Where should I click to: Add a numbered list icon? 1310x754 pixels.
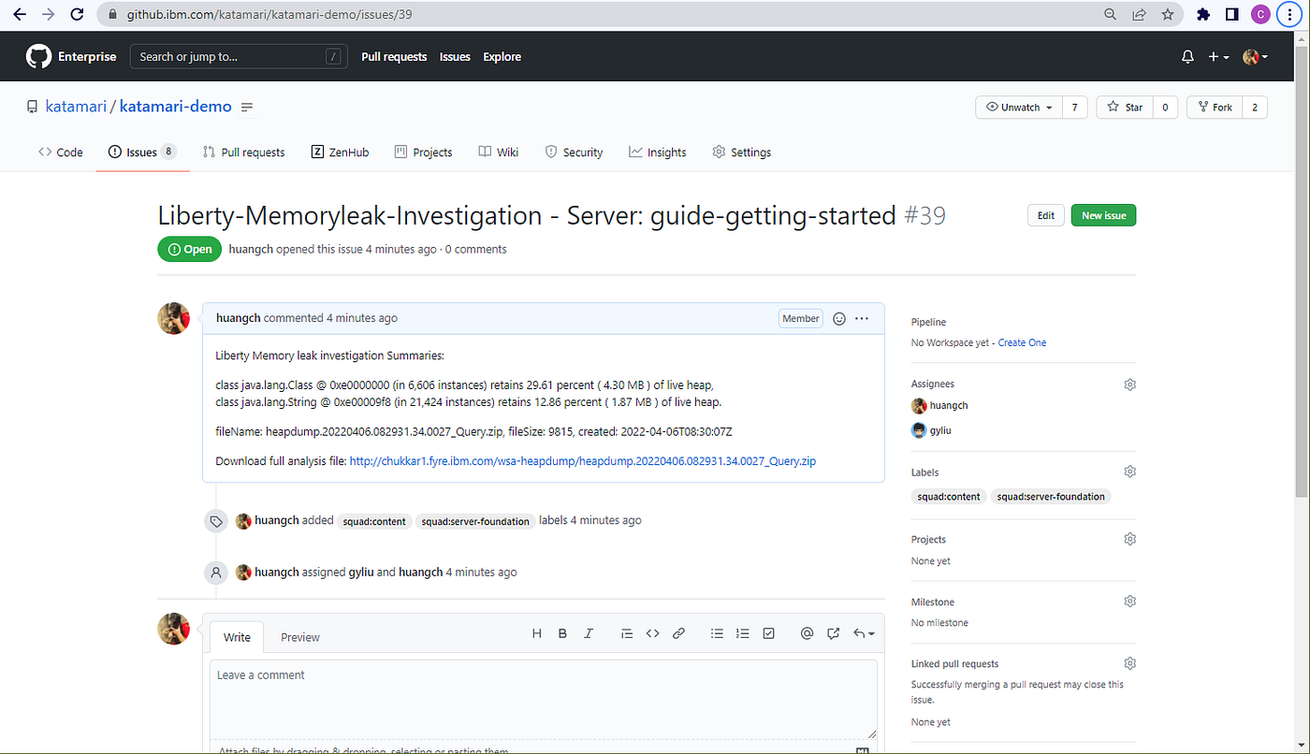[743, 633]
